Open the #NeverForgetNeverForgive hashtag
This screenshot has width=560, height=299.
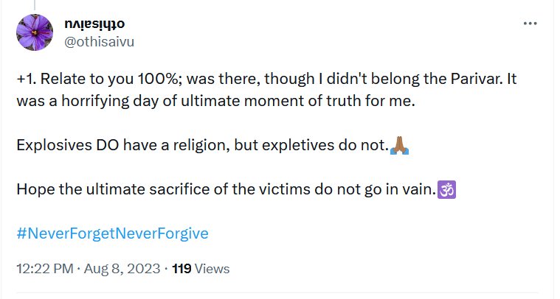[112, 233]
